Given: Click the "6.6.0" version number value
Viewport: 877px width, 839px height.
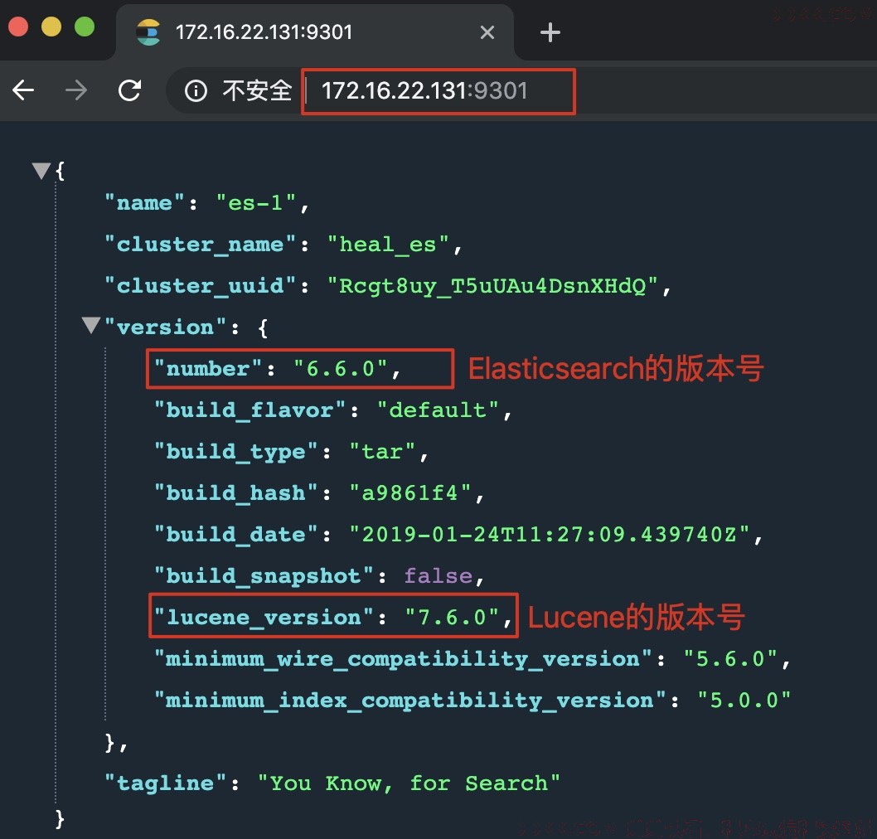Looking at the screenshot, I should coord(341,369).
